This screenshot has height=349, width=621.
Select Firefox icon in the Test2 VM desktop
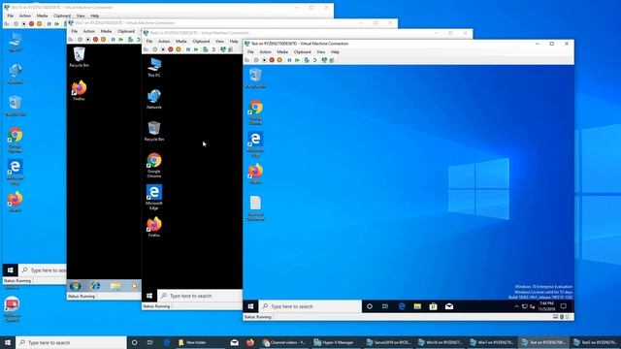click(154, 227)
